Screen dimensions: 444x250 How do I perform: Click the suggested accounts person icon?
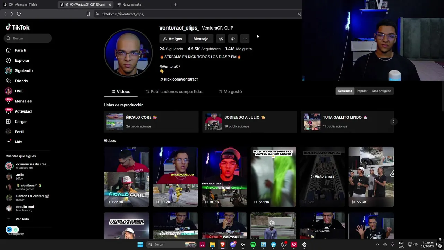click(x=221, y=39)
